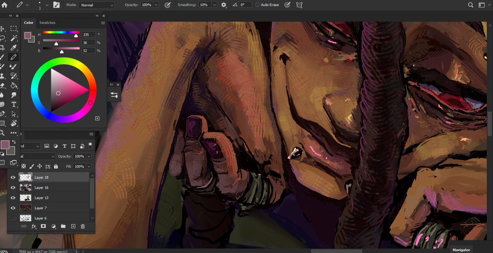Expand the layer Fill dropdown arrow
This screenshot has height=253, width=493.
click(89, 167)
